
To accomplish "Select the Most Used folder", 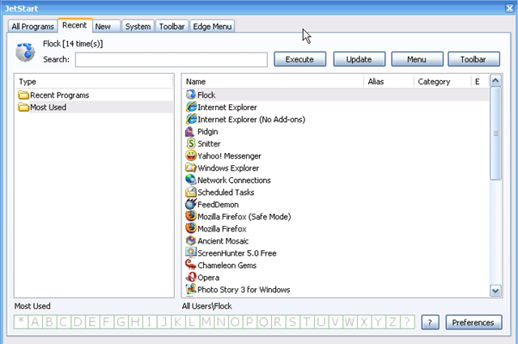I will (x=48, y=107).
